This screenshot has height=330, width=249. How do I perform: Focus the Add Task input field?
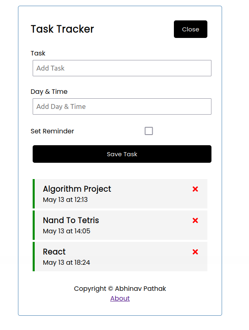click(122, 68)
